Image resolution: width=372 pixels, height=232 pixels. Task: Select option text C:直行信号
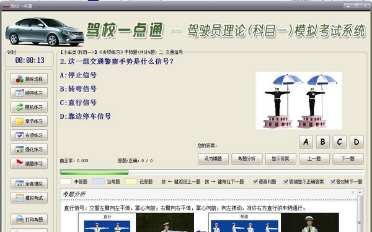[x=78, y=103]
